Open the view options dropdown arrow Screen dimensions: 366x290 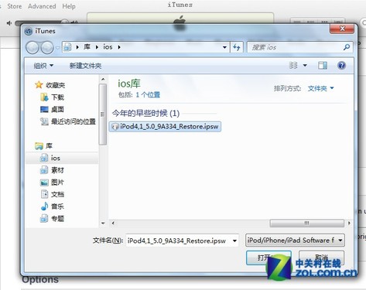click(x=305, y=66)
